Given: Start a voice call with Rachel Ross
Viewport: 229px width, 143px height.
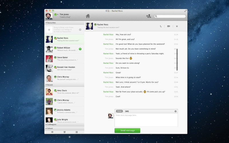Looking at the screenshot, I should (161, 26).
